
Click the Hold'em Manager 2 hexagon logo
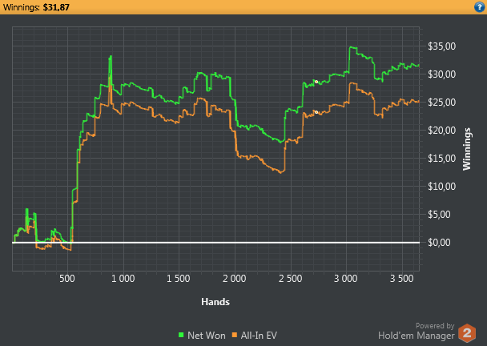(x=467, y=333)
